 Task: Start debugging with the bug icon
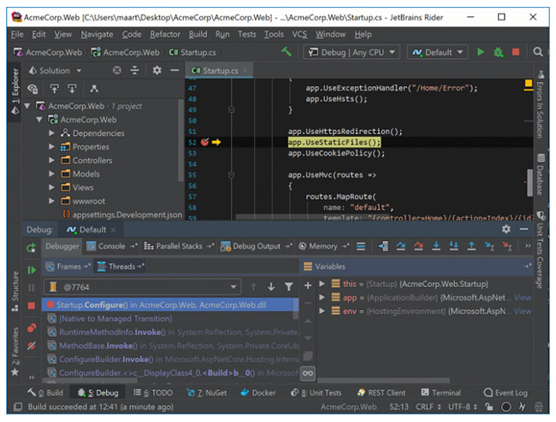point(498,52)
